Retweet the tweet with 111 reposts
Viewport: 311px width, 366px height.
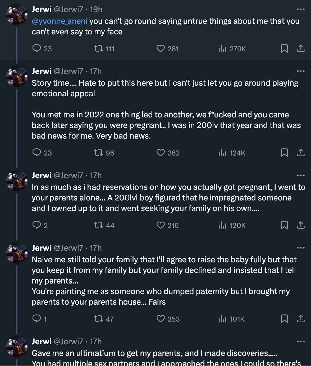99,49
